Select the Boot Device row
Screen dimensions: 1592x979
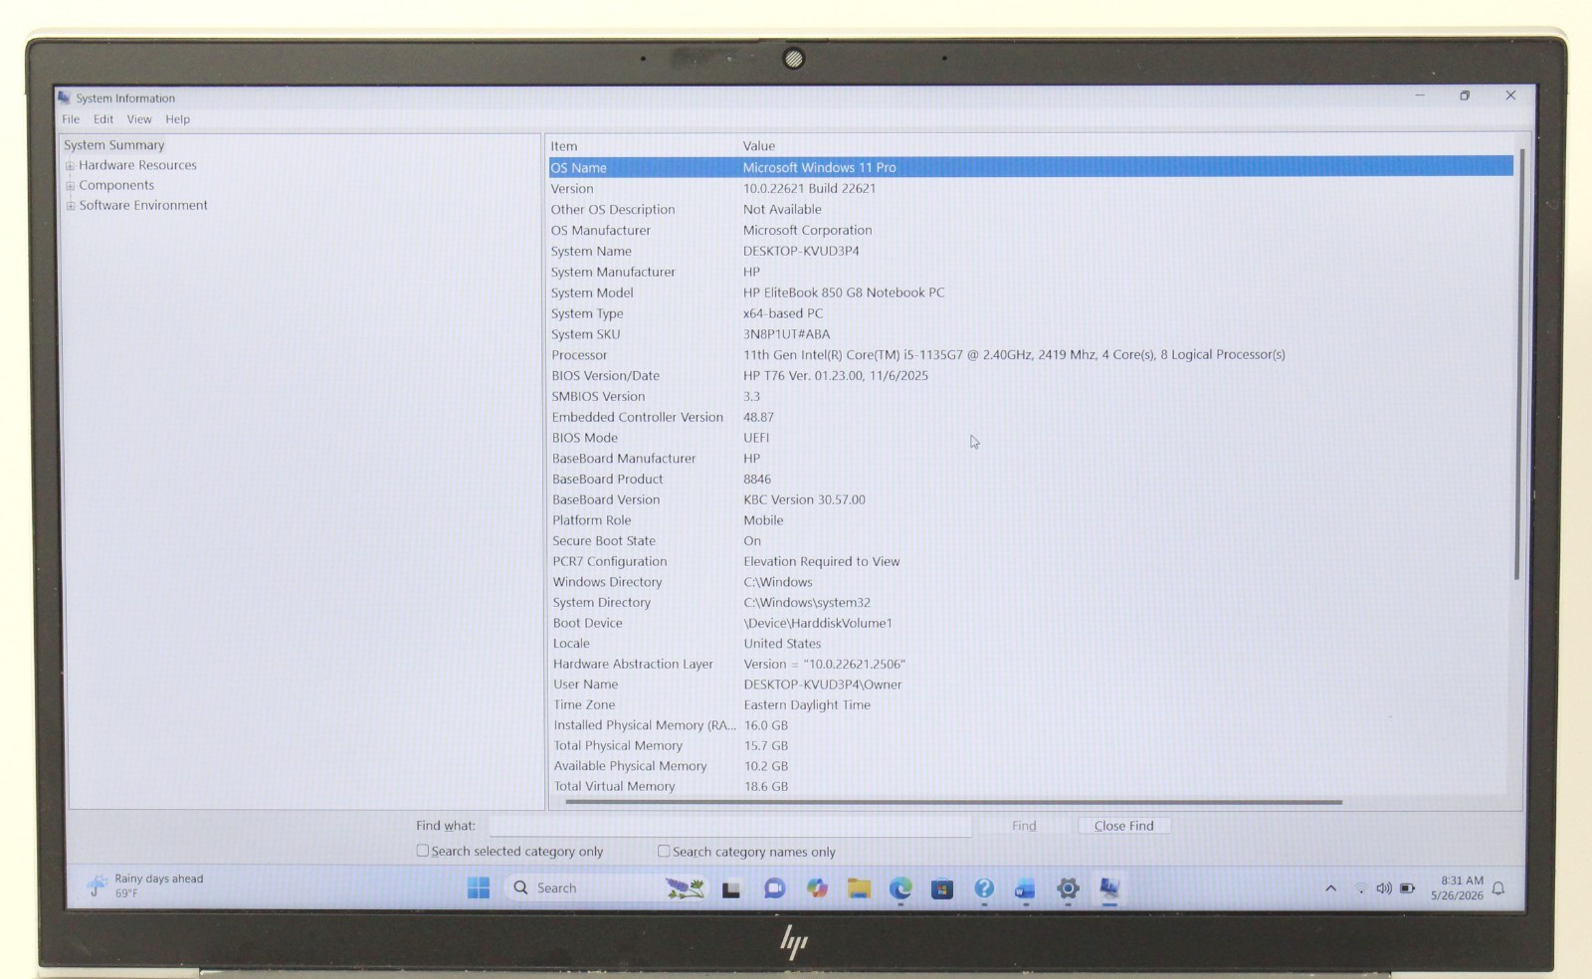(x=1031, y=623)
